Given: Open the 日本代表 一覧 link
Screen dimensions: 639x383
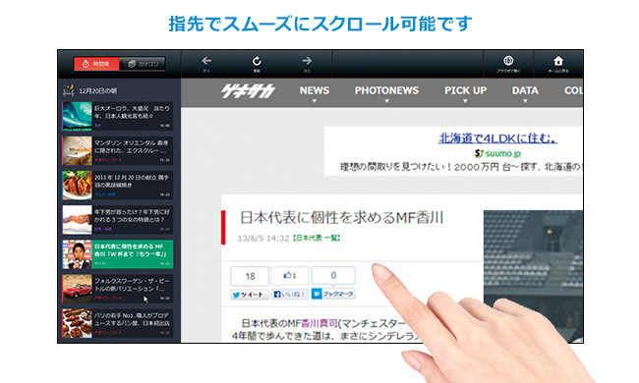Looking at the screenshot, I should (x=317, y=238).
